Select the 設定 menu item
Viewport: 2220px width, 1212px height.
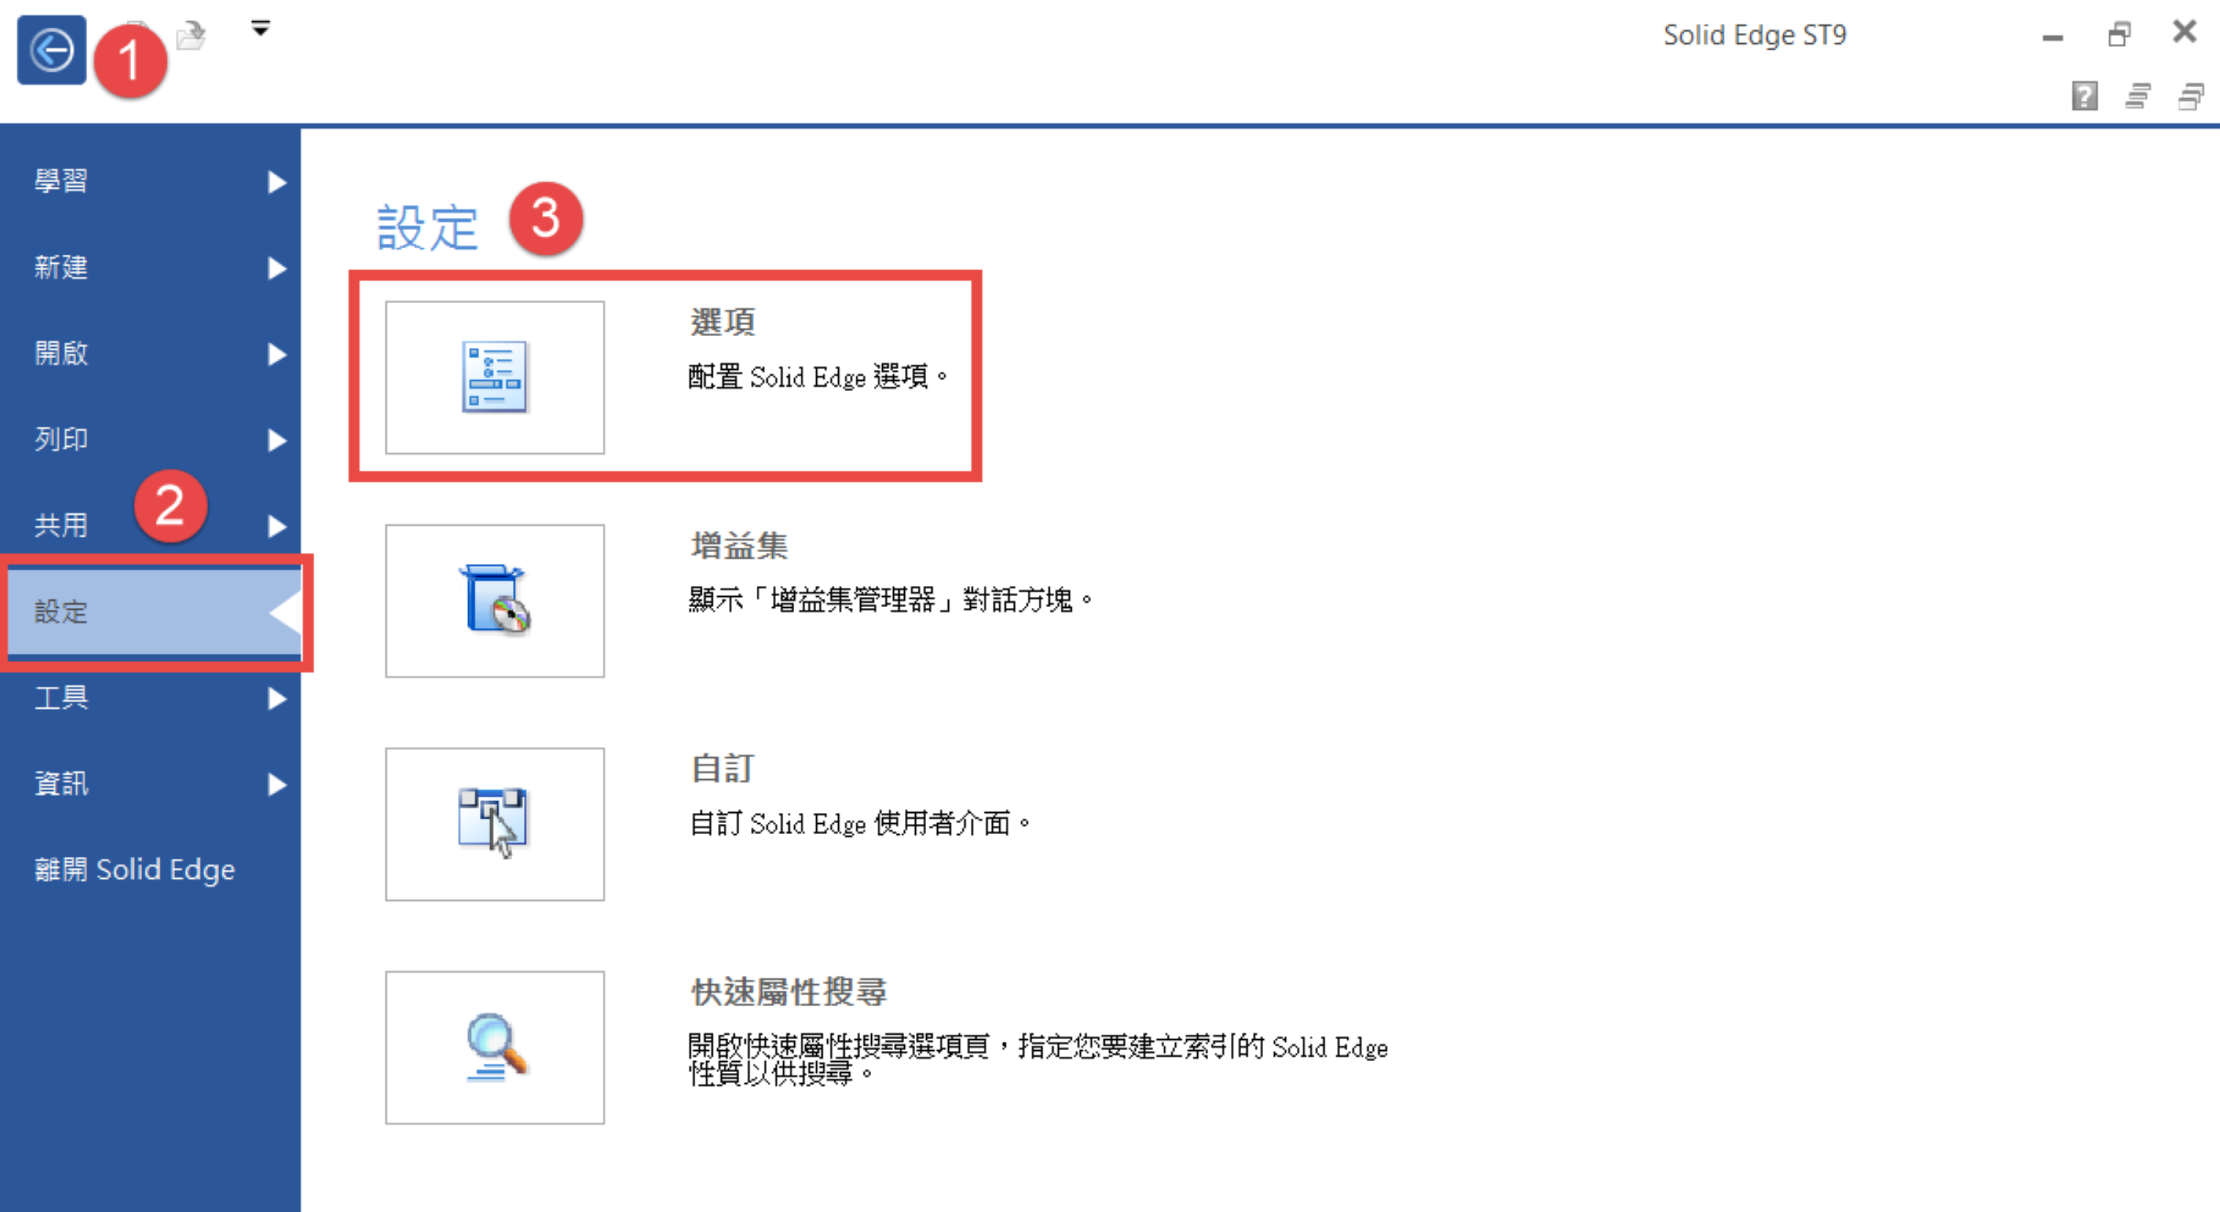pyautogui.click(x=155, y=612)
